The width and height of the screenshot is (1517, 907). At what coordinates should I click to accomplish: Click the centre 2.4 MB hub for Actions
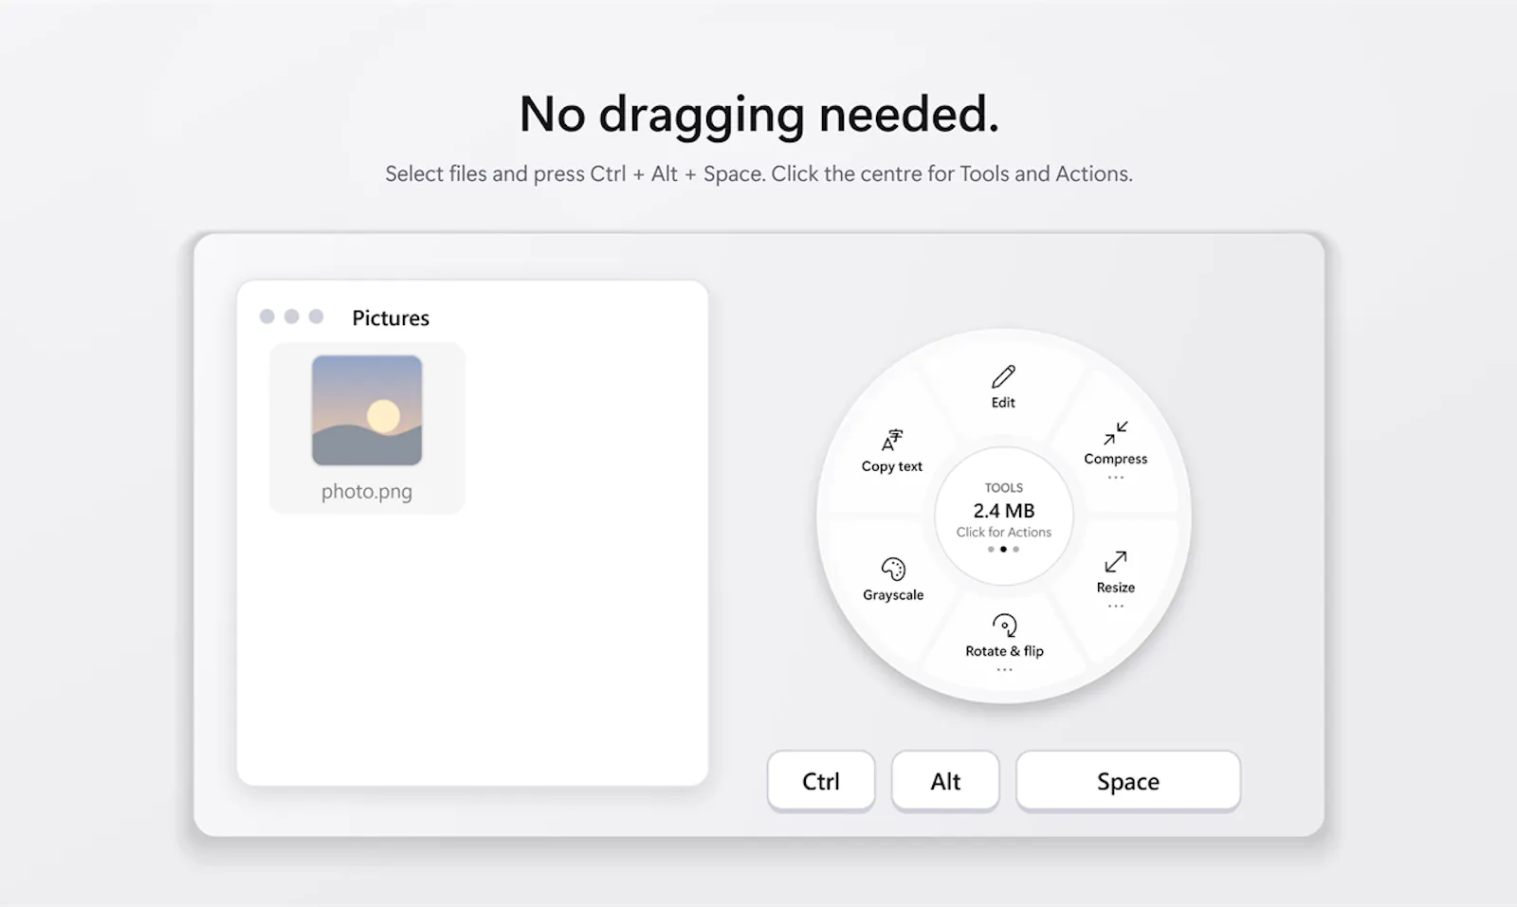1004,517
